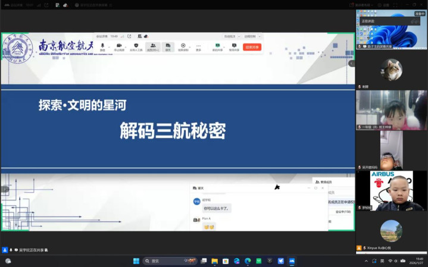
Task: Open File Explorer from the taskbar
Action: (214, 261)
